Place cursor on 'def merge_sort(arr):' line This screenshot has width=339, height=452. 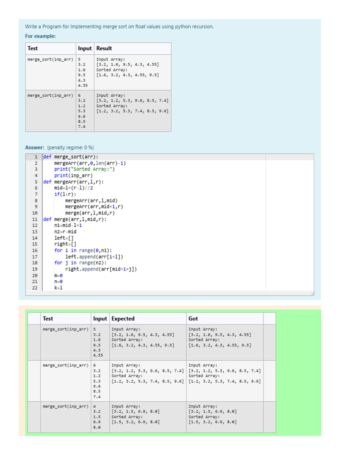click(x=71, y=157)
